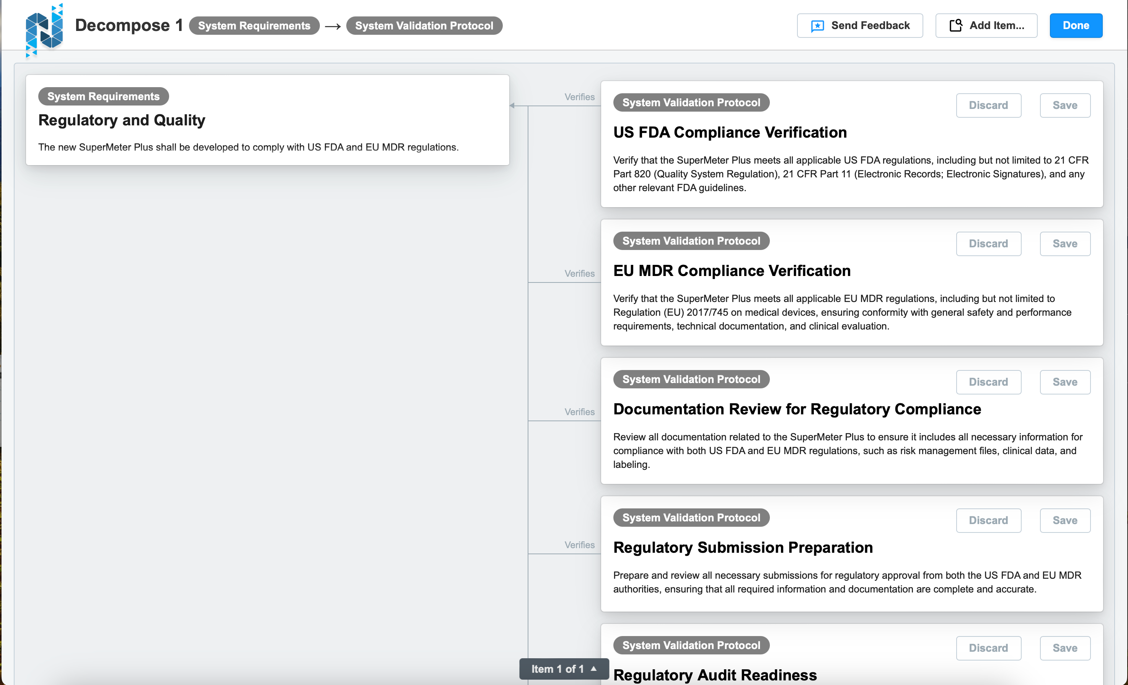
Task: Discard the Regulatory Audit Readiness item
Action: [988, 648]
